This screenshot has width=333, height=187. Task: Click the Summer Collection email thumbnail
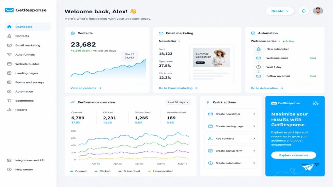click(211, 57)
